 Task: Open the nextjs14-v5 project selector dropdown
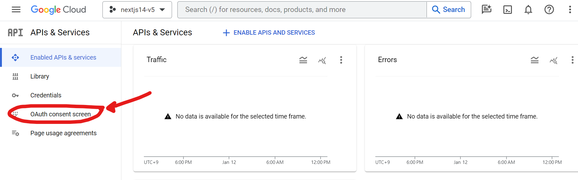[x=137, y=10]
